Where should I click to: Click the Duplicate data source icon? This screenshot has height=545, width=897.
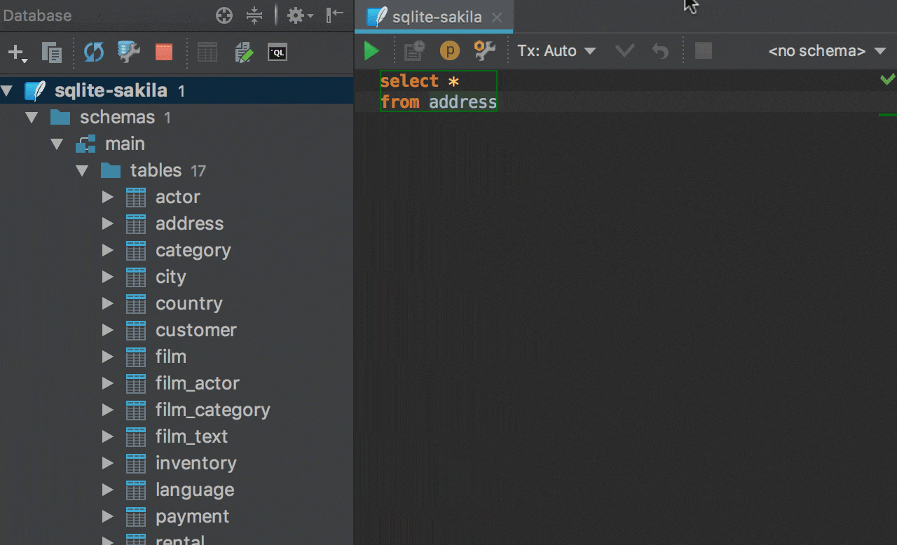tap(52, 53)
